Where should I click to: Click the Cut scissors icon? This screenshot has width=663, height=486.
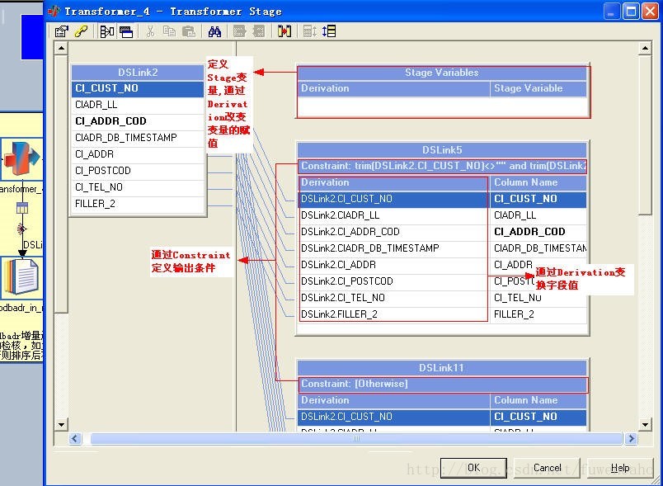(150, 31)
